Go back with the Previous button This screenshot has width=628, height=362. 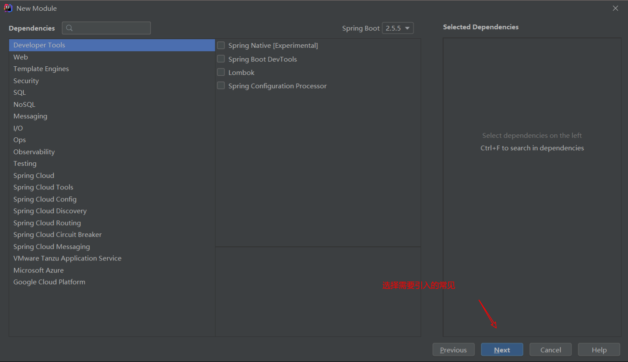click(454, 350)
